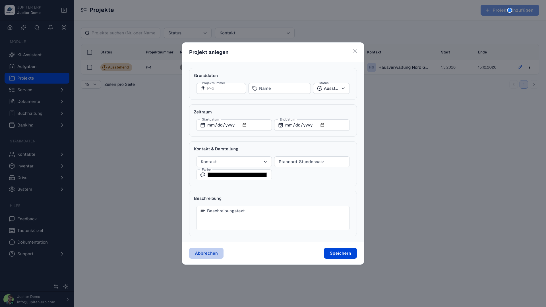Click the sparkle AI icon in top toolbar
Image resolution: width=546 pixels, height=307 pixels.
[x=23, y=28]
